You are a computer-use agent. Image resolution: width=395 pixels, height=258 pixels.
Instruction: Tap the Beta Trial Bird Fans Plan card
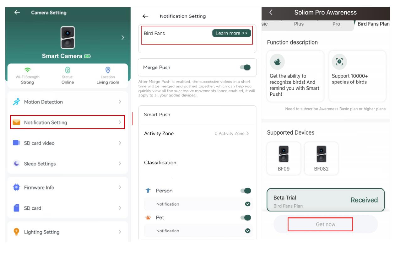326,200
